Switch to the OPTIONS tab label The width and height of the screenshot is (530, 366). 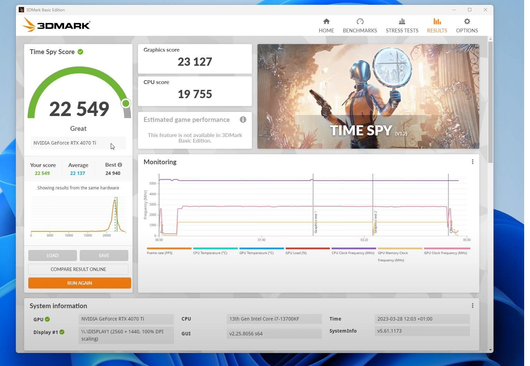pos(467,30)
